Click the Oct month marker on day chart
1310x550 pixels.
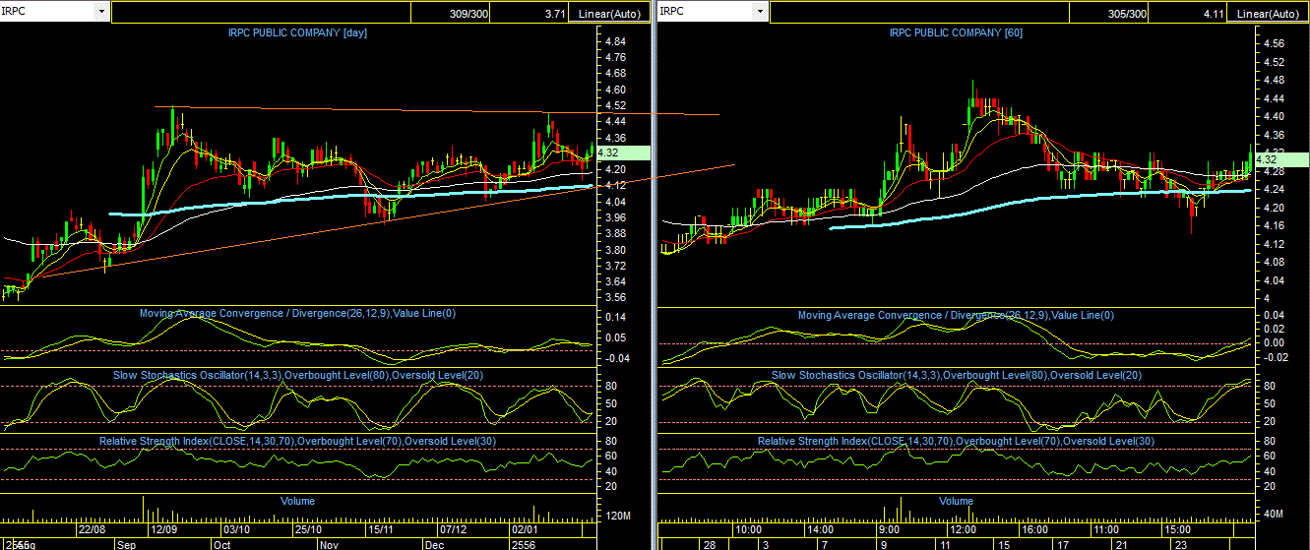click(x=222, y=543)
